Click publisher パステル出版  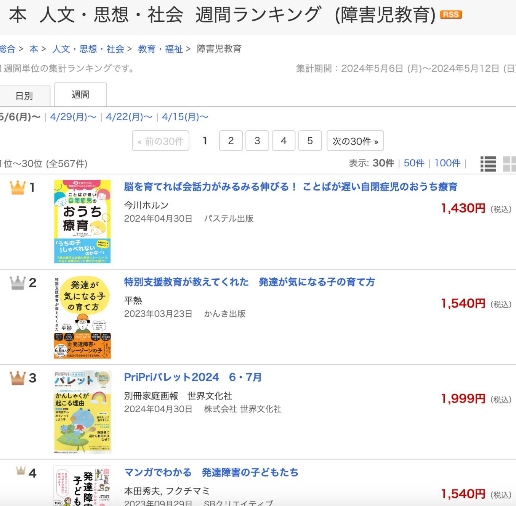(229, 219)
